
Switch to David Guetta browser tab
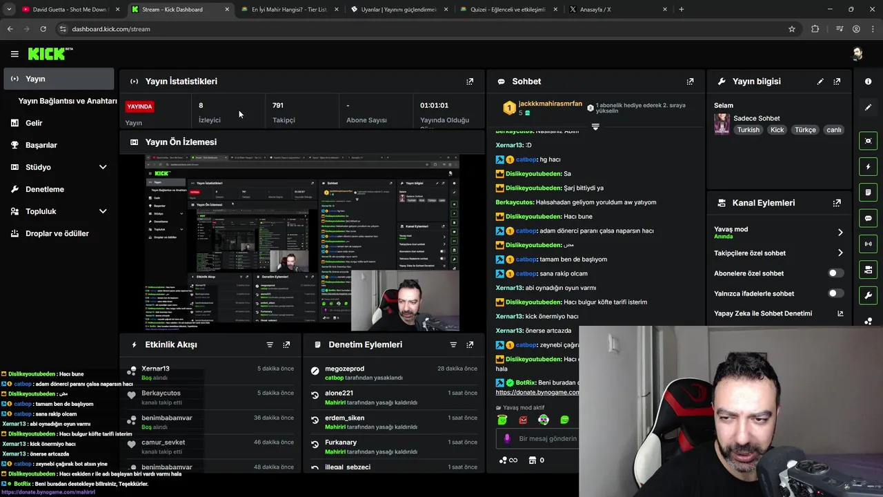pyautogui.click(x=69, y=10)
